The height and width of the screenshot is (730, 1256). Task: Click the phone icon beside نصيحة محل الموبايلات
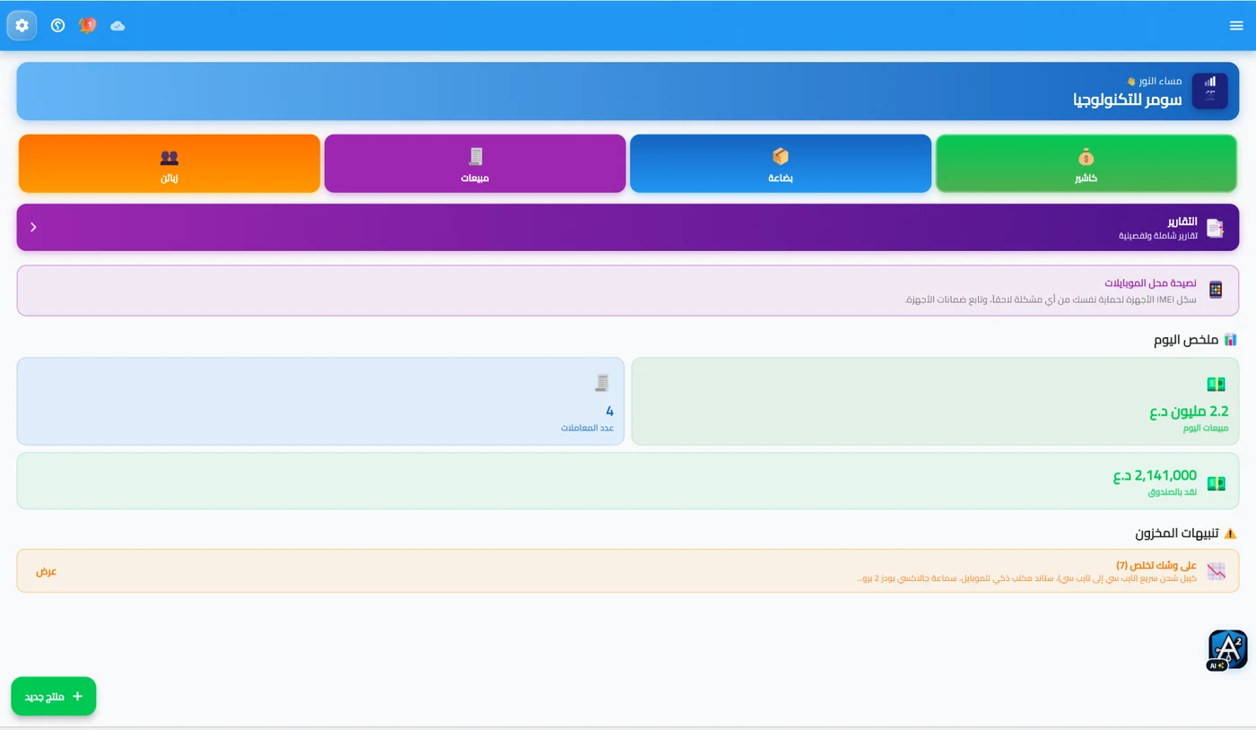[x=1216, y=290]
